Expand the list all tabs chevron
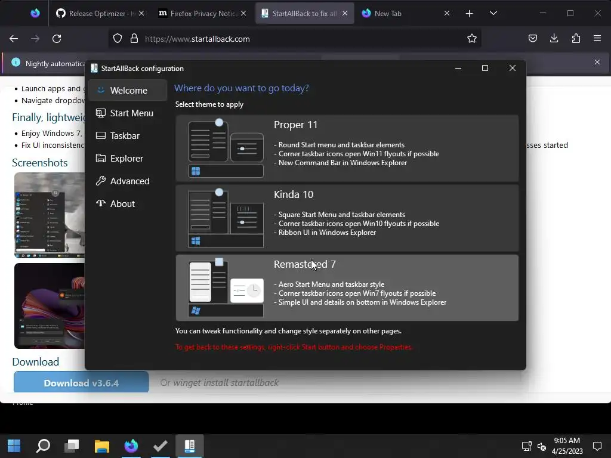Viewport: 611px width, 458px height. click(493, 13)
